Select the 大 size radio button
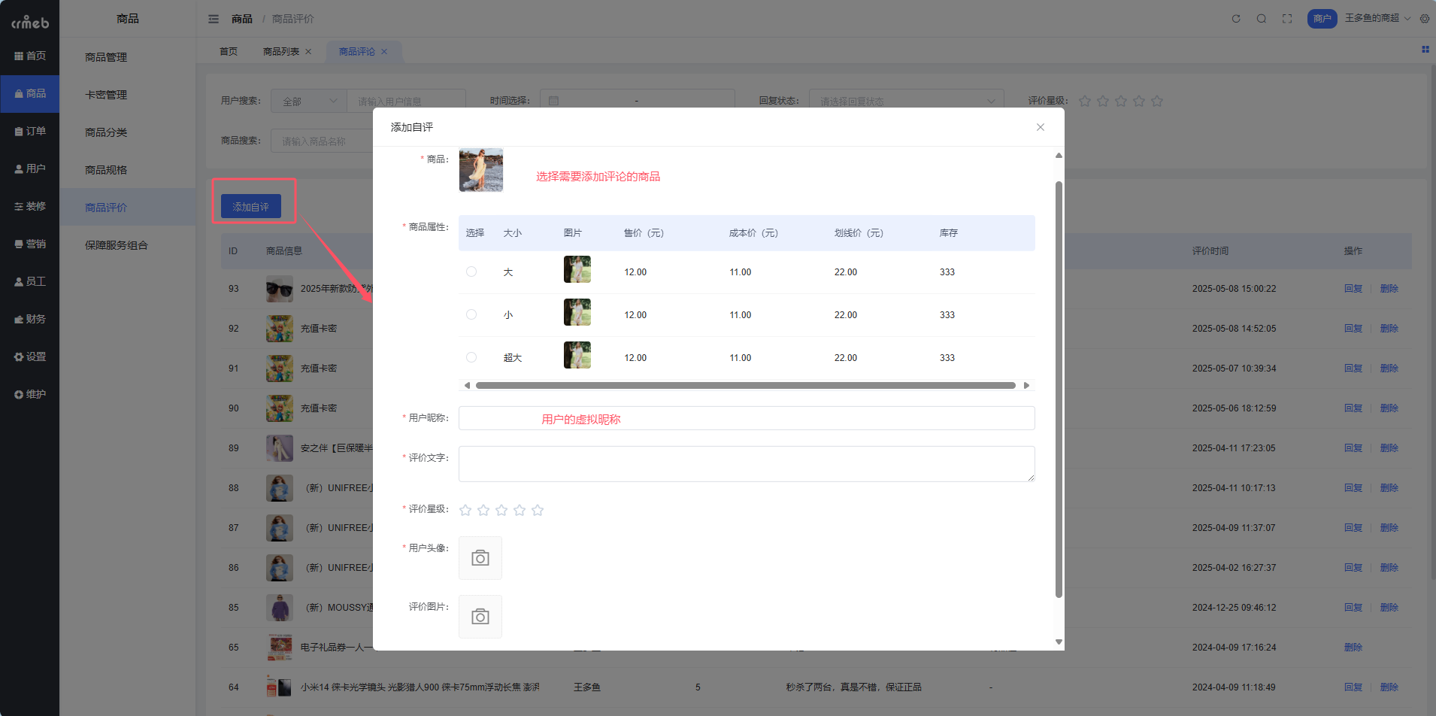This screenshot has height=716, width=1436. pos(471,272)
